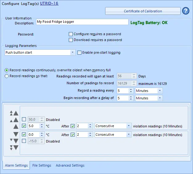The image size is (193, 174).
Task: Enable 'Configure requires a password' checkbox
Action: tap(71, 34)
